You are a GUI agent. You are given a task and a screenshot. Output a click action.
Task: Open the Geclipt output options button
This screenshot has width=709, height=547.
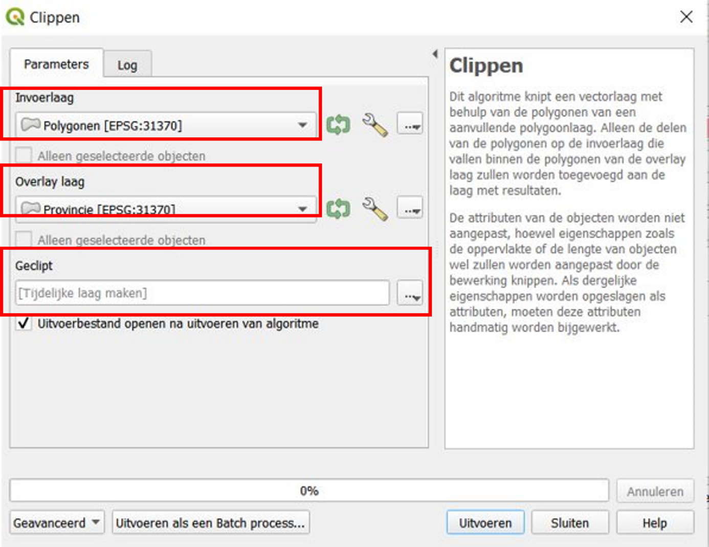click(410, 293)
